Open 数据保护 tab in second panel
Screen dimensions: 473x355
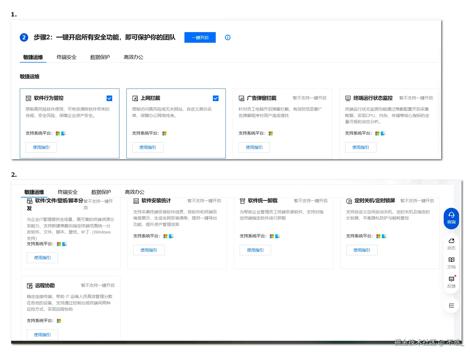(101, 192)
